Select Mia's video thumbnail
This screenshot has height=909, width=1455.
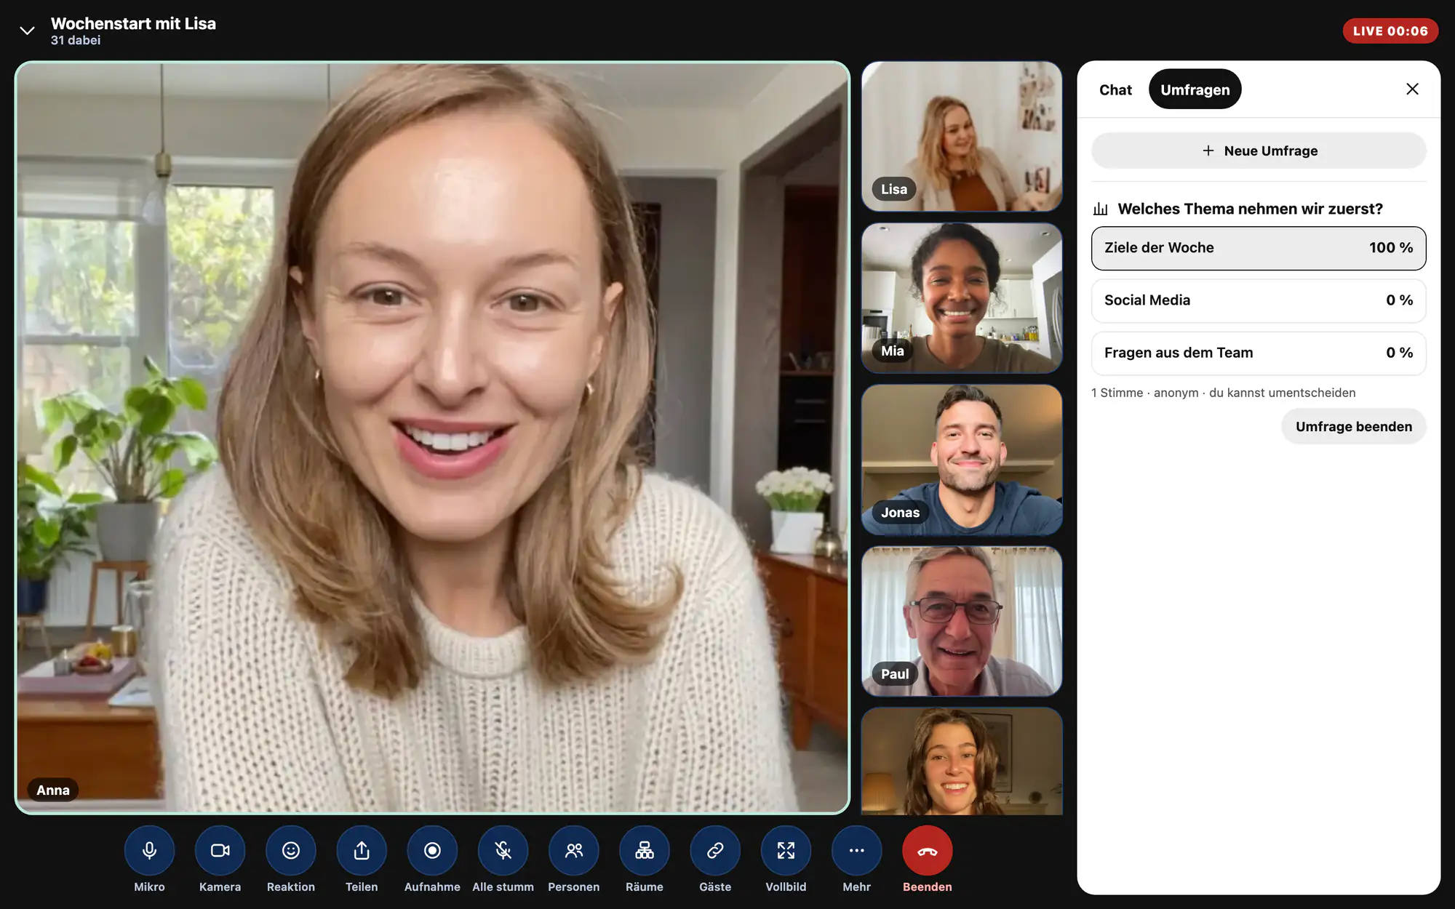click(962, 298)
